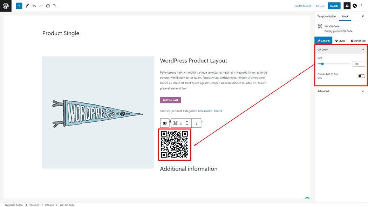Expand the Advanced panel section

click(x=363, y=91)
